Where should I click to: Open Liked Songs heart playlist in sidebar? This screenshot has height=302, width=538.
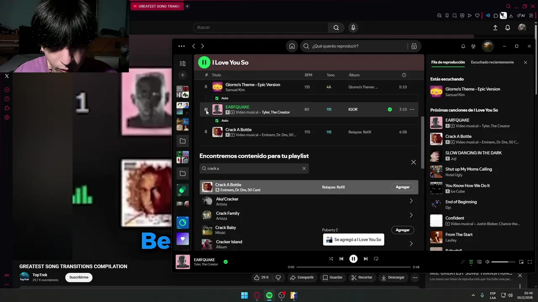(x=182, y=239)
